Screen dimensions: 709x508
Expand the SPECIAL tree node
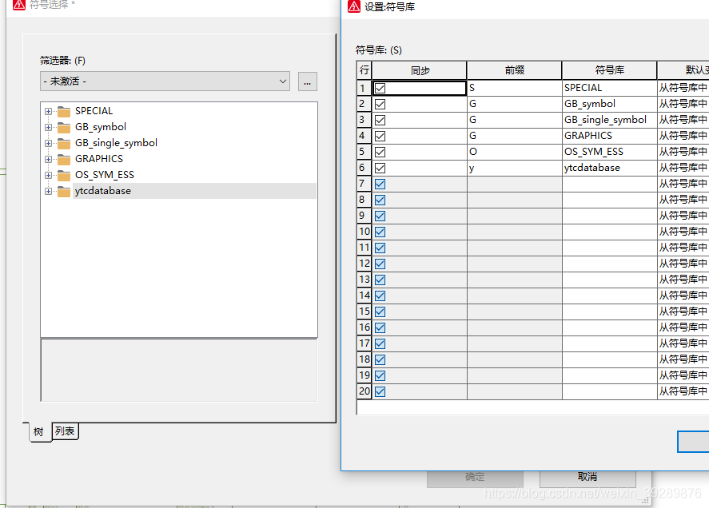(49, 111)
